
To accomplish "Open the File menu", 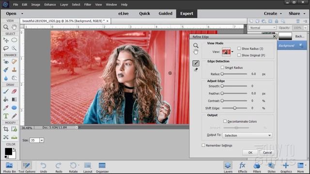I will tap(15, 4).
